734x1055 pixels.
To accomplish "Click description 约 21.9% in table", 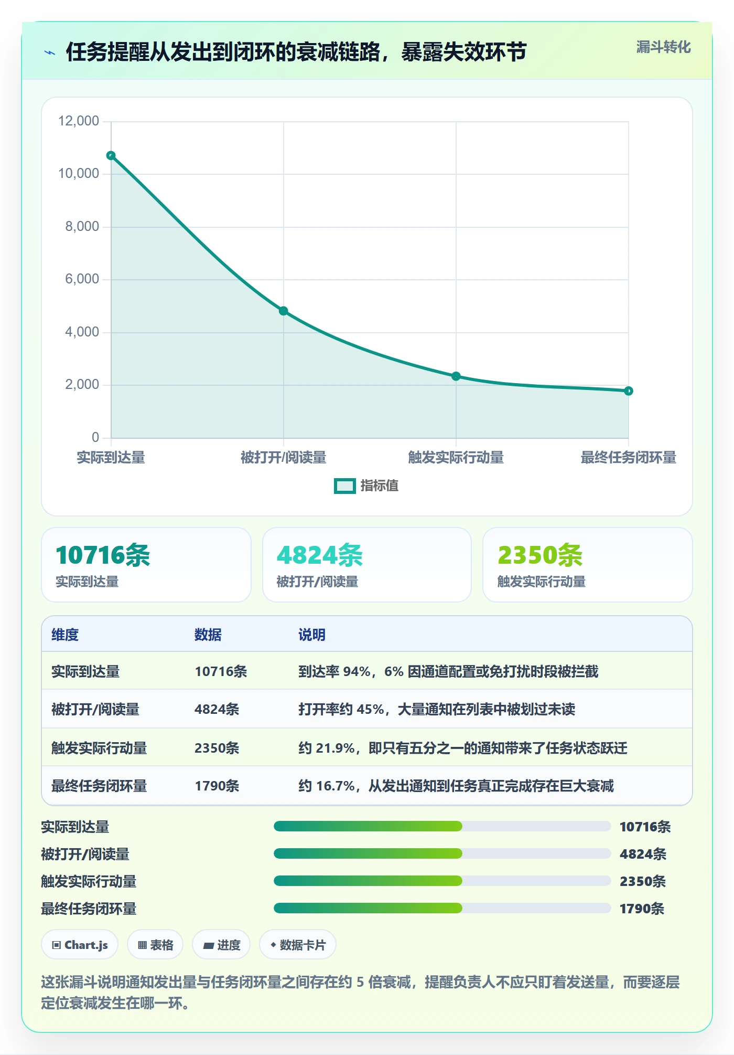I will click(462, 748).
